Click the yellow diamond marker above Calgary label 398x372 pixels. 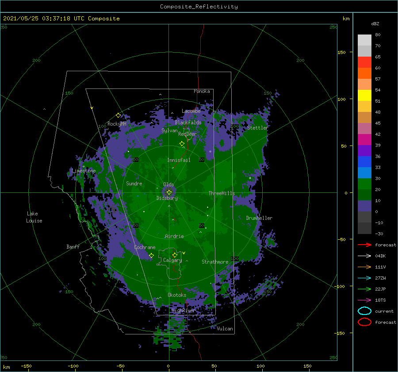pyautogui.click(x=175, y=255)
